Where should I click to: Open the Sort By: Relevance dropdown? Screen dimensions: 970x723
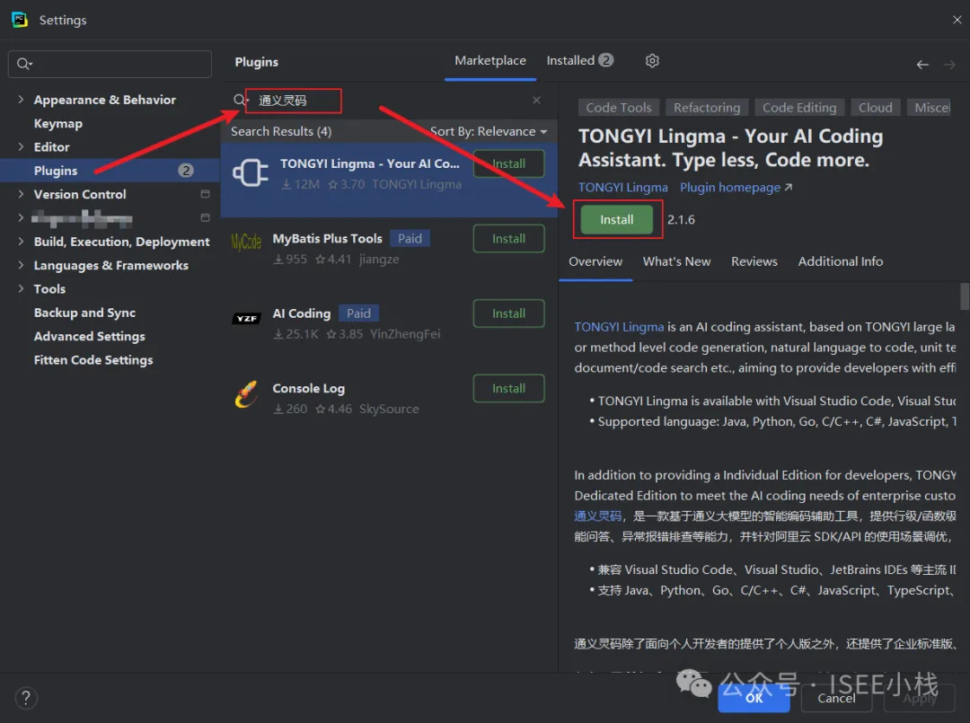click(489, 131)
